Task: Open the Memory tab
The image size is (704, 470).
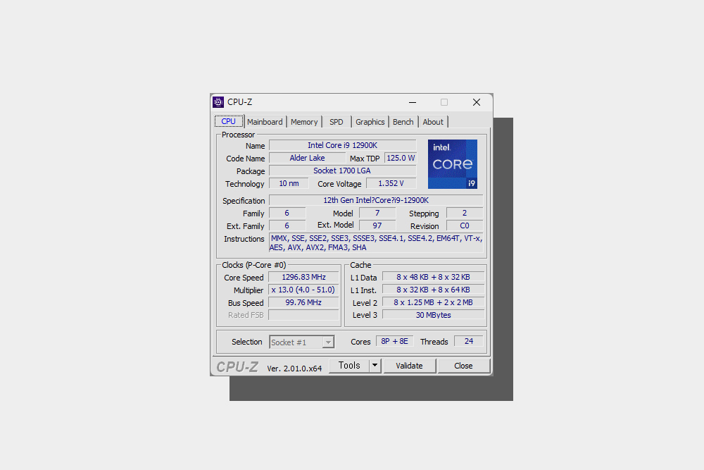Action: [304, 122]
